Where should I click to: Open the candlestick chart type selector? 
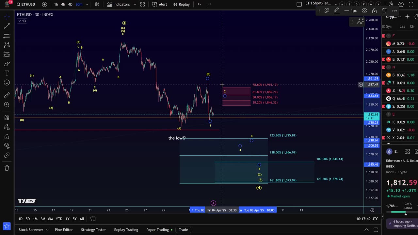click(x=97, y=4)
